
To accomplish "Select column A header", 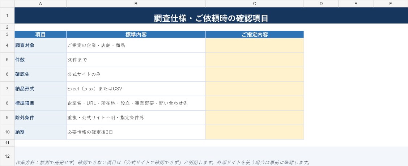I will point(41,4).
